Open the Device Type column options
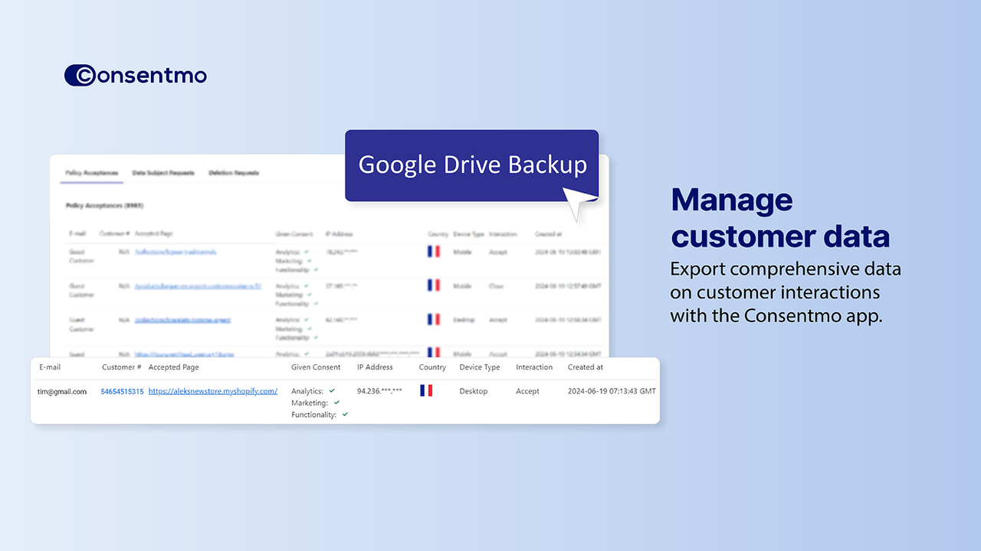 coord(479,367)
